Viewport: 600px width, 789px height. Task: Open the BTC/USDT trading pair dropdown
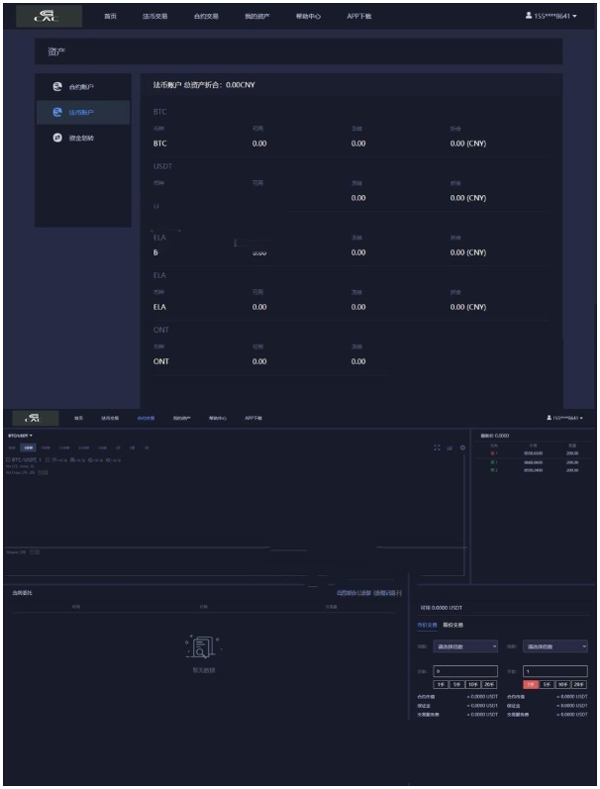coord(21,435)
